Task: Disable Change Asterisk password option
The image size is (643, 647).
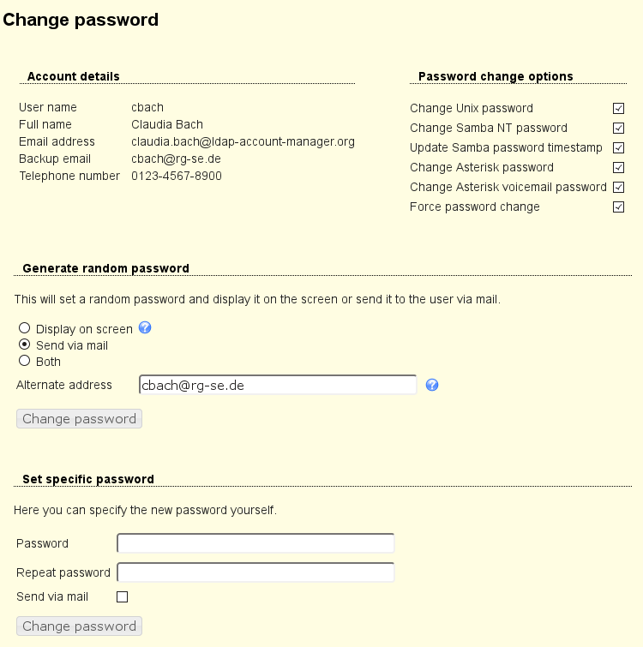Action: point(618,167)
